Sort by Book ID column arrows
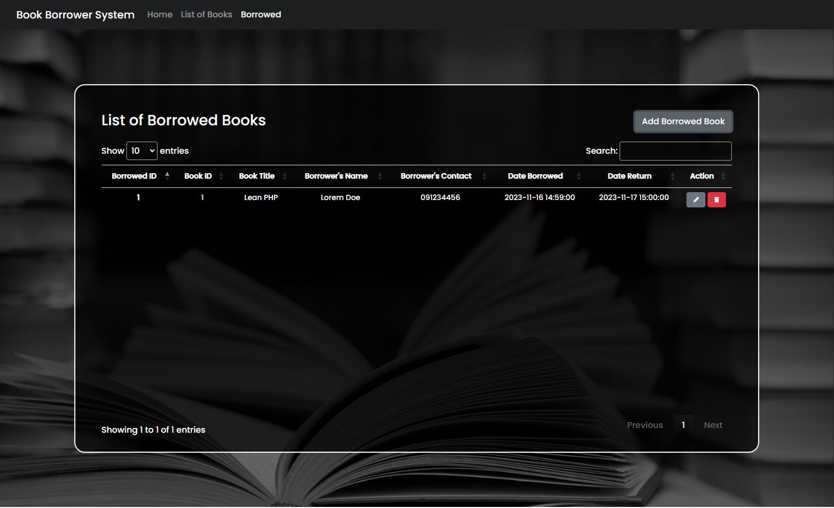Image resolution: width=834 pixels, height=508 pixels. click(x=221, y=176)
